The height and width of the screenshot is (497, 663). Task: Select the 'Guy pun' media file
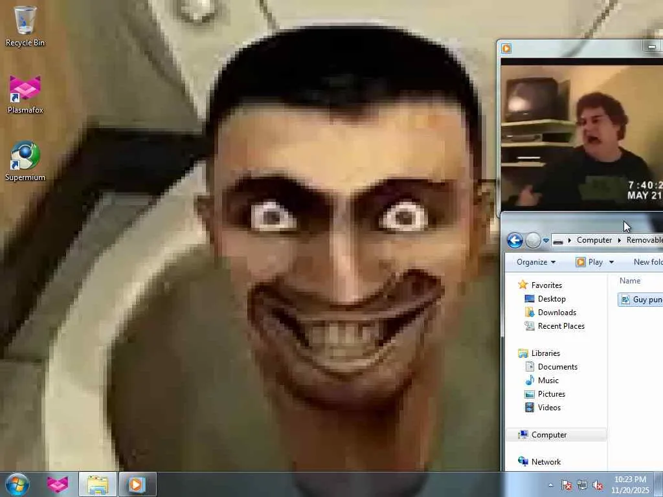click(640, 300)
